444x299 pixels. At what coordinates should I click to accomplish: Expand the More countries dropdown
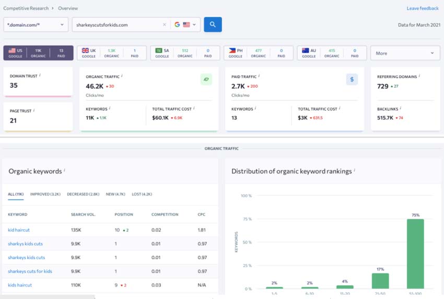(405, 53)
